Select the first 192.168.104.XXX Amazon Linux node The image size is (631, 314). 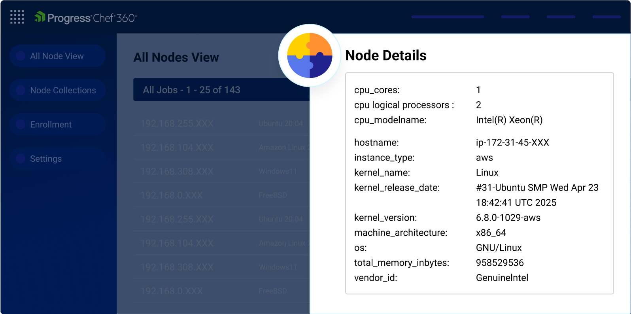coord(177,148)
